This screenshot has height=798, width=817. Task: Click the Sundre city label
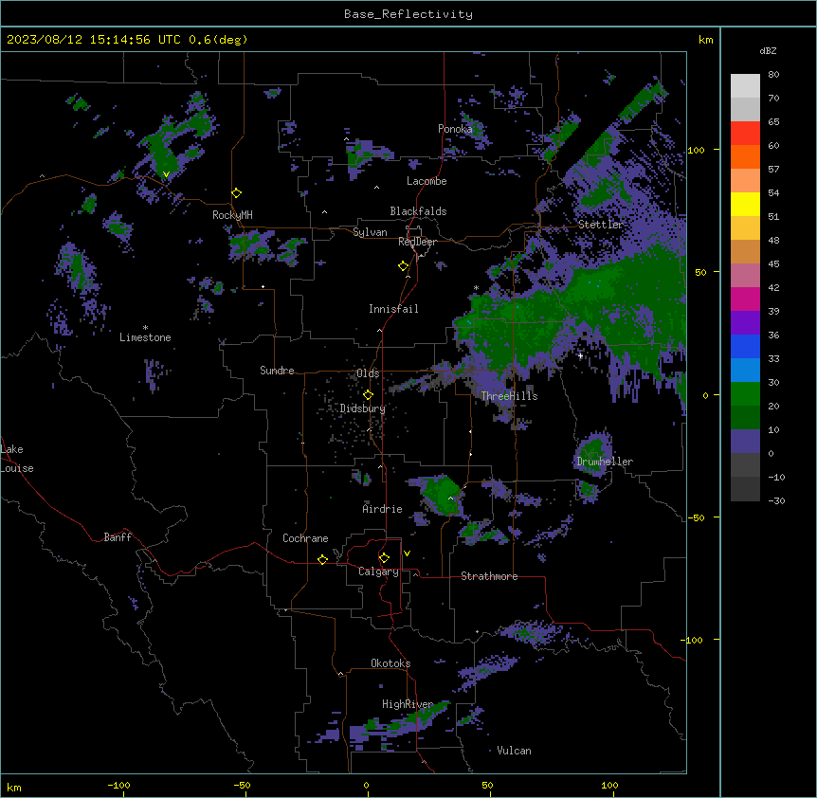[x=277, y=371]
